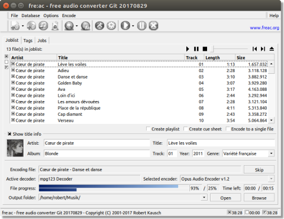Open general settings wrench icon
This screenshot has width=284, height=219.
99,26
